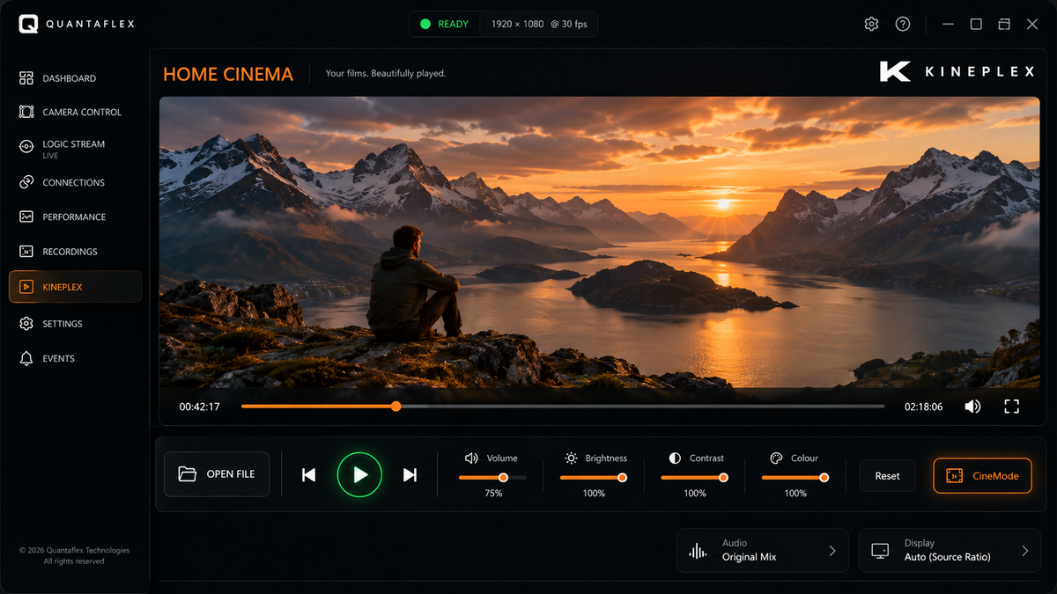The image size is (1057, 594).
Task: Open Logic Stream live view
Action: point(76,148)
